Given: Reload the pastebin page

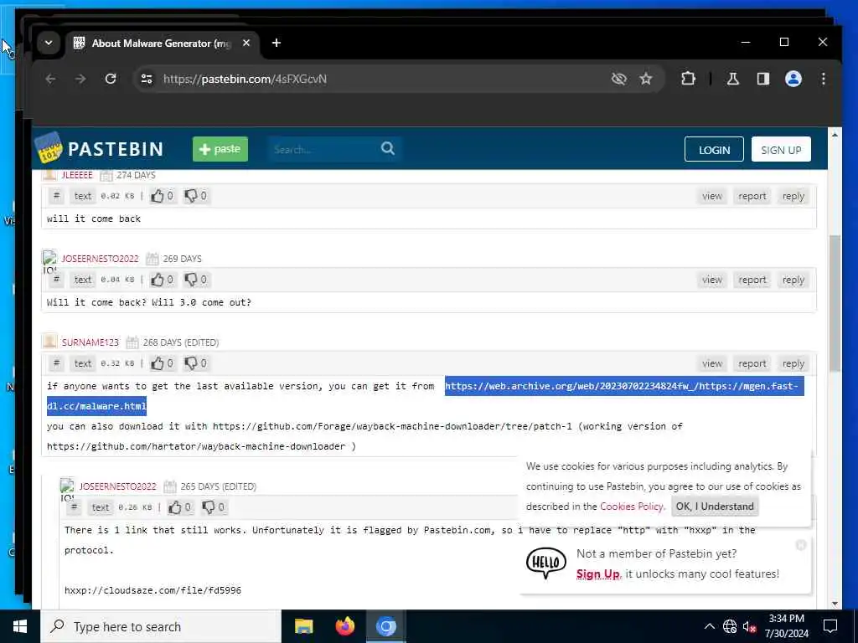Looking at the screenshot, I should click(111, 79).
